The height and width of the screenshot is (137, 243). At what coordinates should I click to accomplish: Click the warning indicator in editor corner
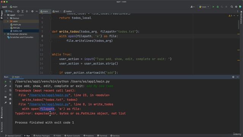tap(230, 16)
